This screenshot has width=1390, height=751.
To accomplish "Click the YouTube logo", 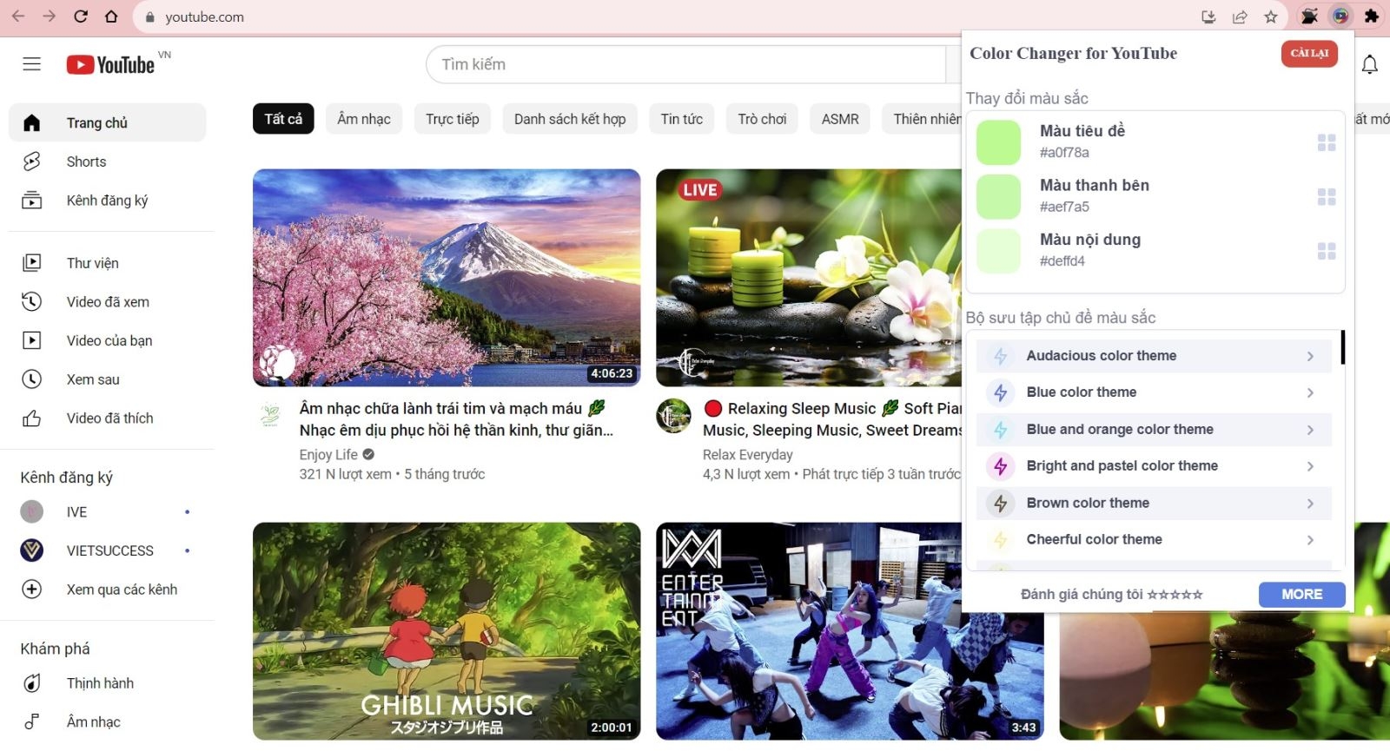I will coord(110,65).
